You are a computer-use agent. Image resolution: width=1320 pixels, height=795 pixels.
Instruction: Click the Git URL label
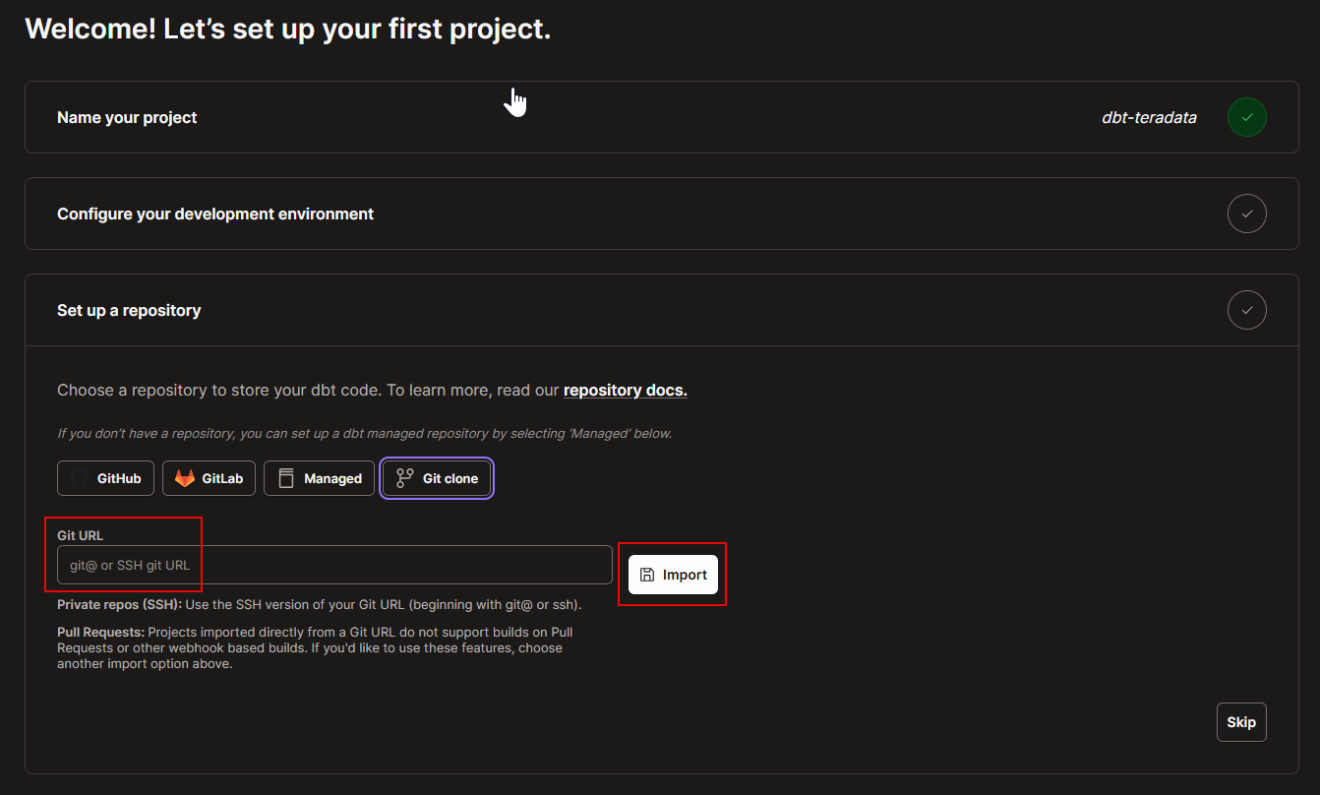pos(80,535)
